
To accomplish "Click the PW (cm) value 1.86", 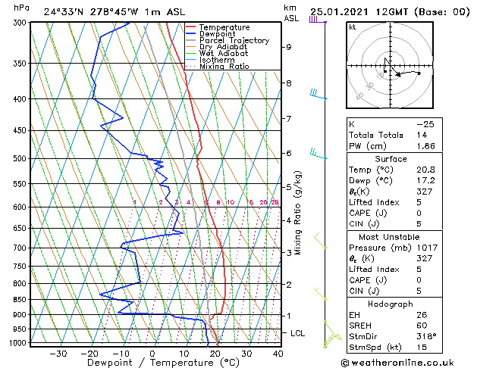I will coord(425,146).
